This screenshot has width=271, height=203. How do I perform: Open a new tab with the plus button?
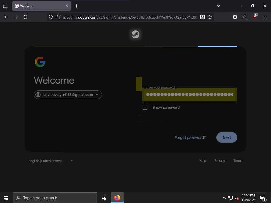coord(76,6)
